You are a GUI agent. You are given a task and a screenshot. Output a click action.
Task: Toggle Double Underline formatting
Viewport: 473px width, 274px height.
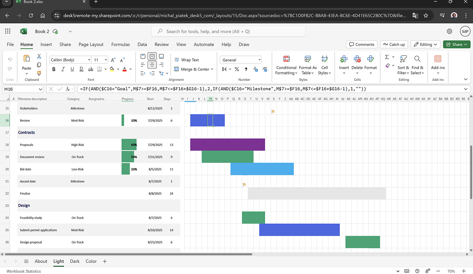[81, 69]
